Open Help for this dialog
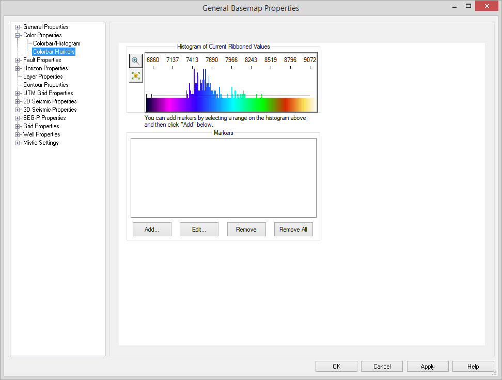The width and height of the screenshot is (502, 380). pos(473,367)
